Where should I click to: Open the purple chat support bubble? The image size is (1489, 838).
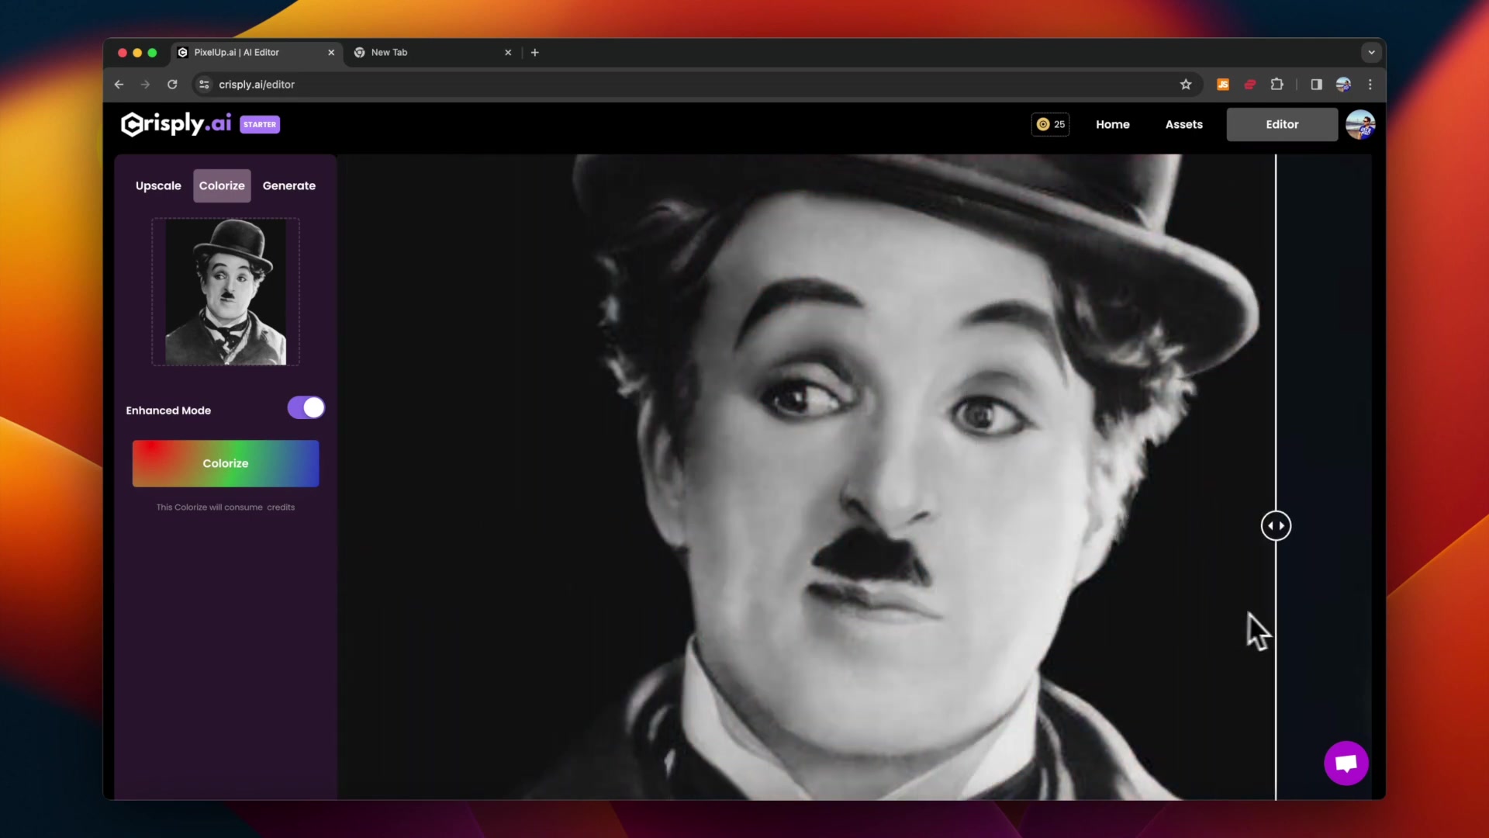(x=1346, y=763)
